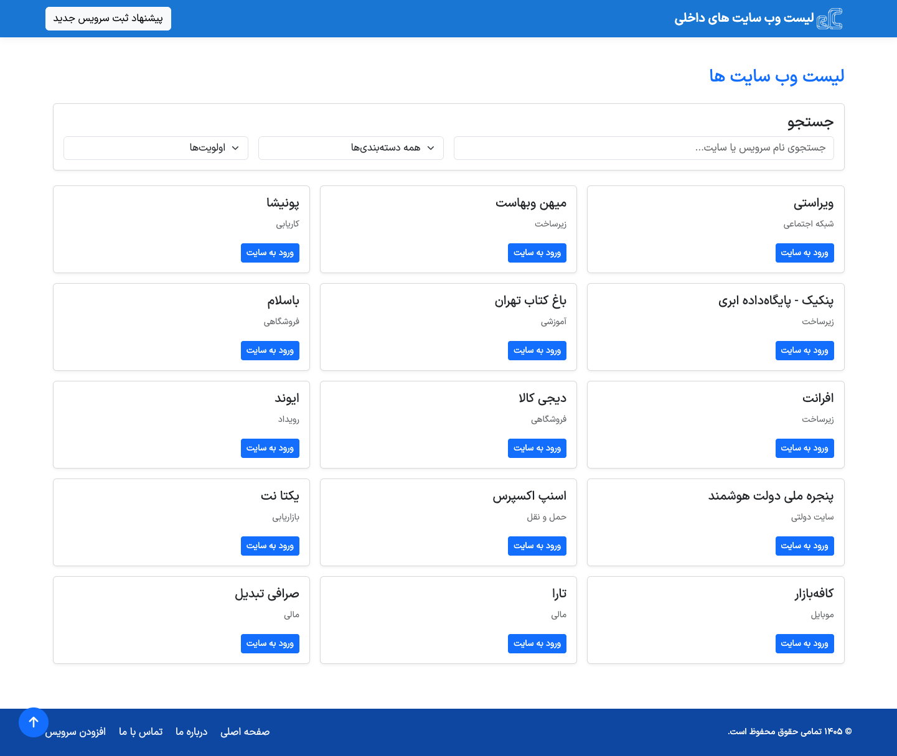This screenshot has height=756, width=897.
Task: Enter site for اسنپ اکسپرس card
Action: 537,546
